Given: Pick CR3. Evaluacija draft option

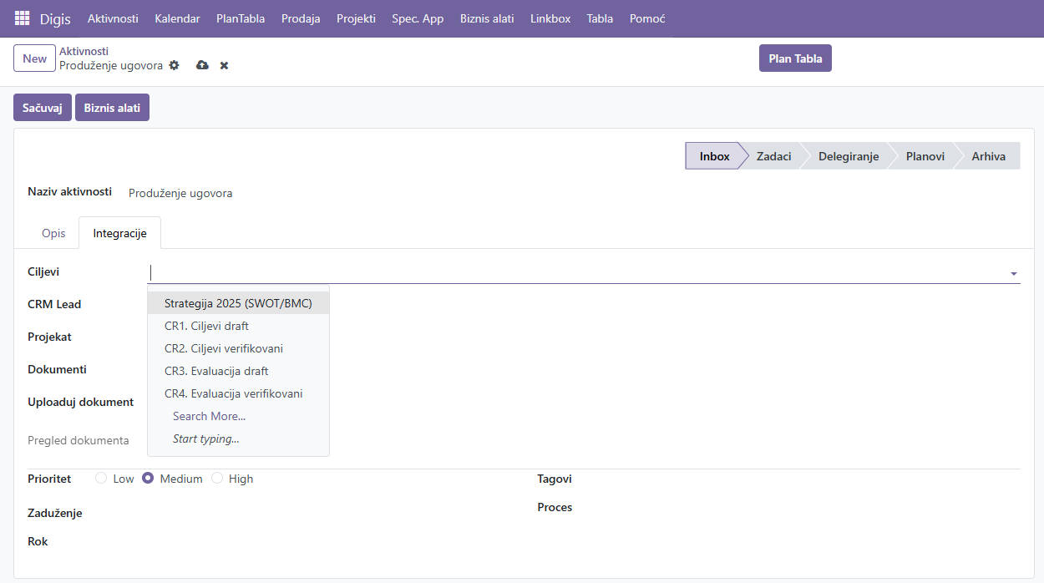Looking at the screenshot, I should point(216,371).
